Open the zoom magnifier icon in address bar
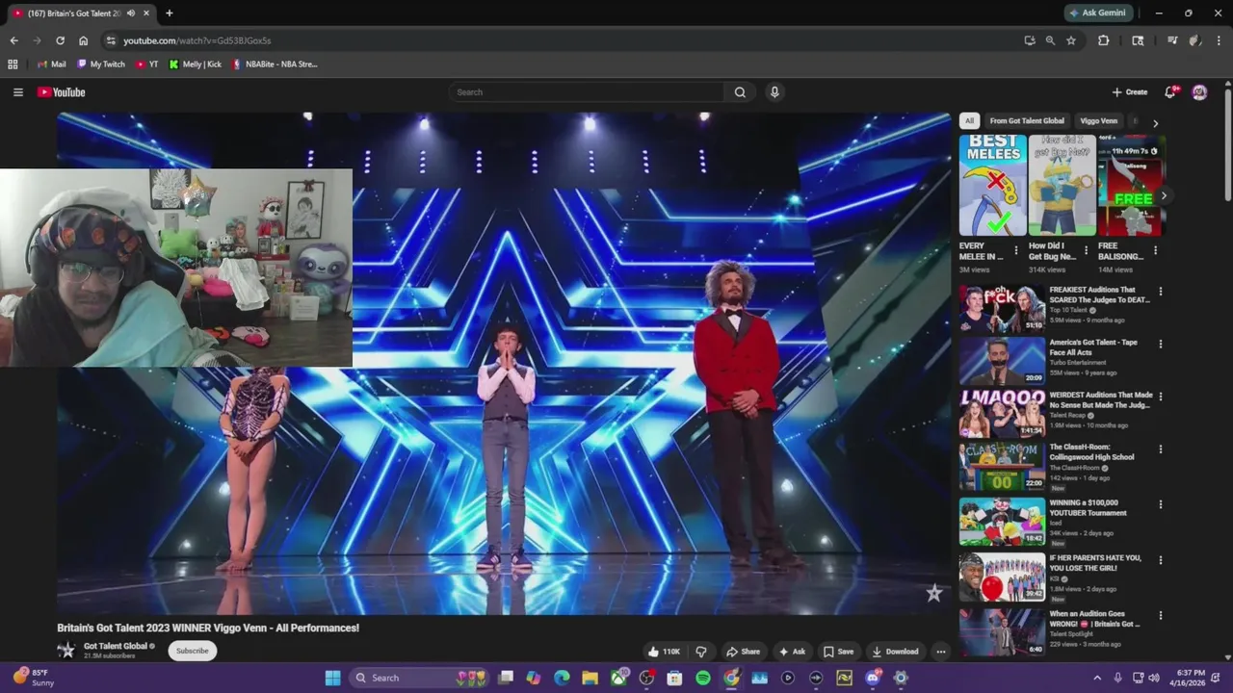Screen dimensions: 1233x693 (1050, 40)
